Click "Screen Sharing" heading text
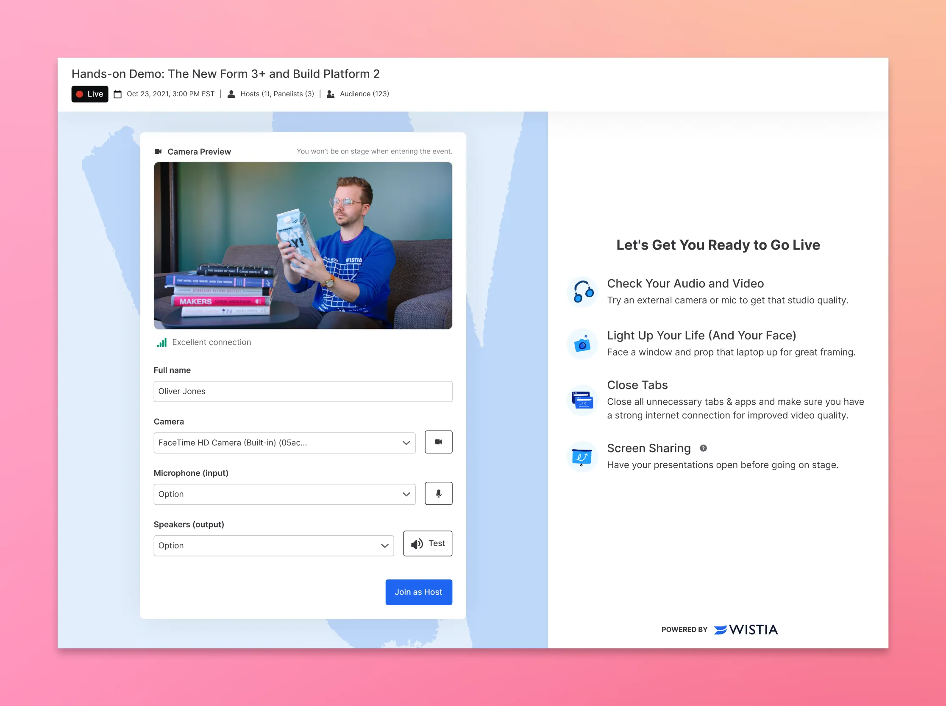The height and width of the screenshot is (706, 946). [648, 448]
